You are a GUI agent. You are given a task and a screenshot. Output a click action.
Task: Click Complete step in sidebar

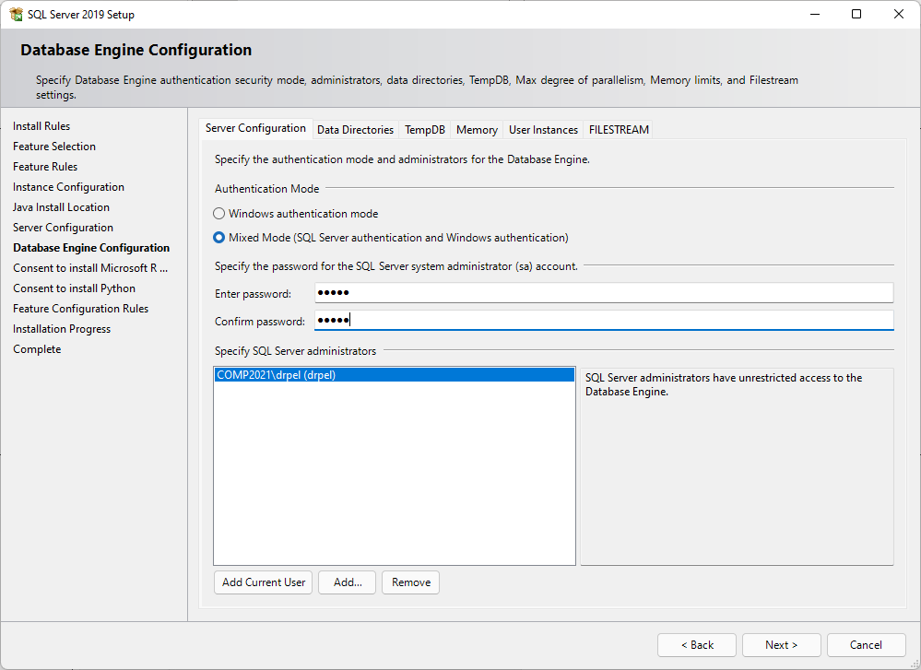pos(37,348)
